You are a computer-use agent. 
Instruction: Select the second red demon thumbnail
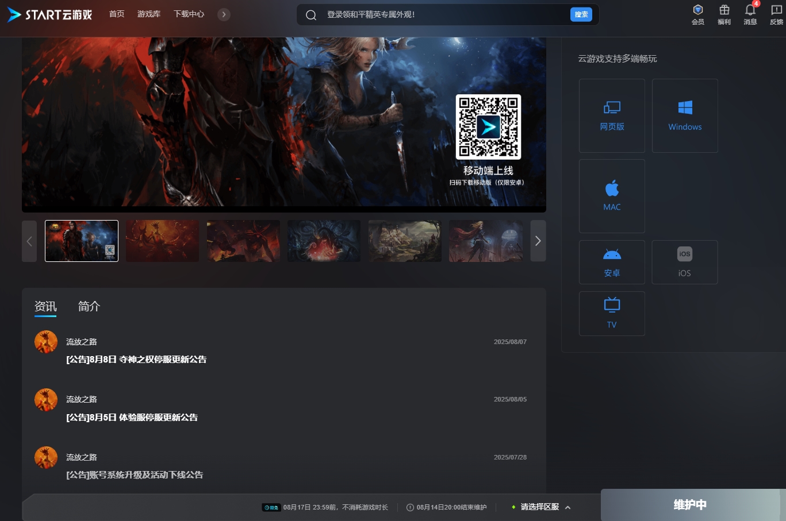[162, 241]
